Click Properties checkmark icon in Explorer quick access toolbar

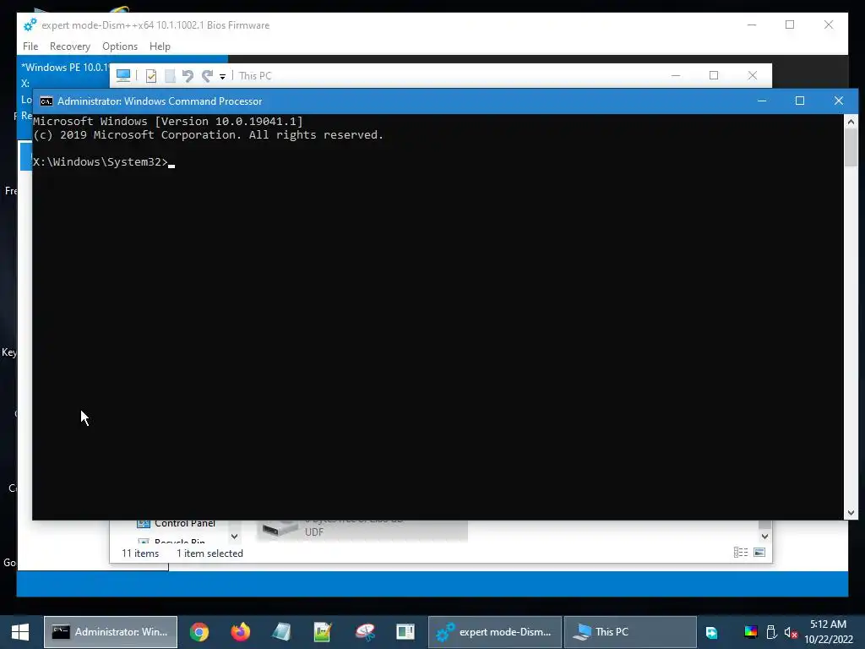coord(151,76)
